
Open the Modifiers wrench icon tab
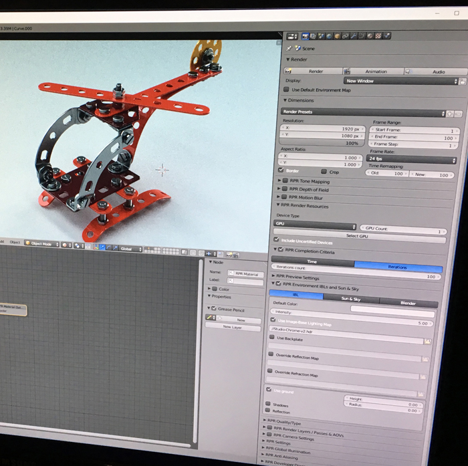(354, 36)
